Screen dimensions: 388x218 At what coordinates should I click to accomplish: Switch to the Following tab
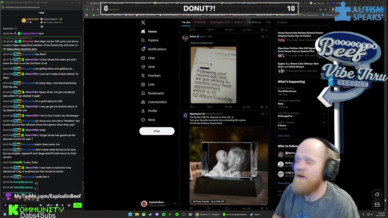point(200,22)
